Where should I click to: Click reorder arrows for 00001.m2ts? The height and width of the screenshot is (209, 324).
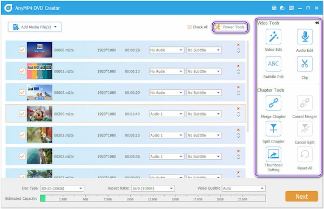coord(238,72)
